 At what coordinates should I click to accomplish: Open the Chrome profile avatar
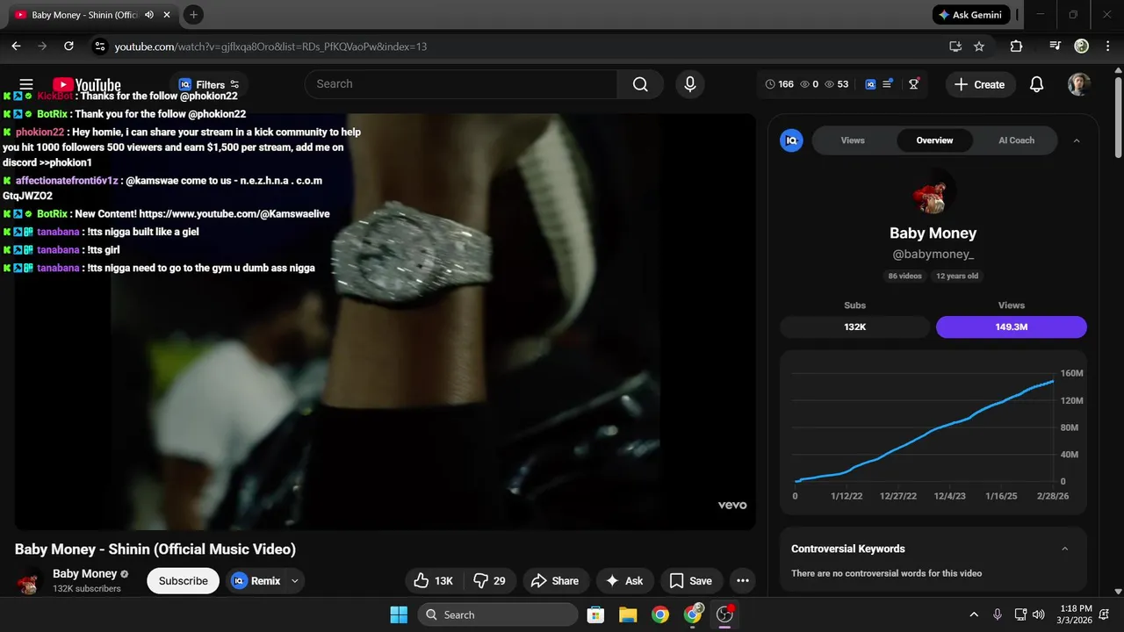(1082, 46)
